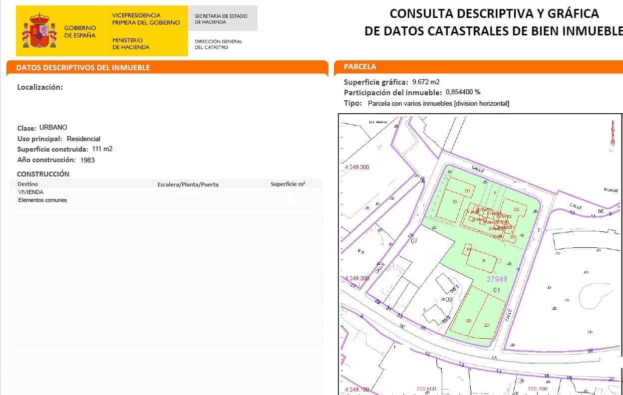Click the Superficie m² column header
Image resolution: width=623 pixels, height=395 pixels.
(x=288, y=184)
